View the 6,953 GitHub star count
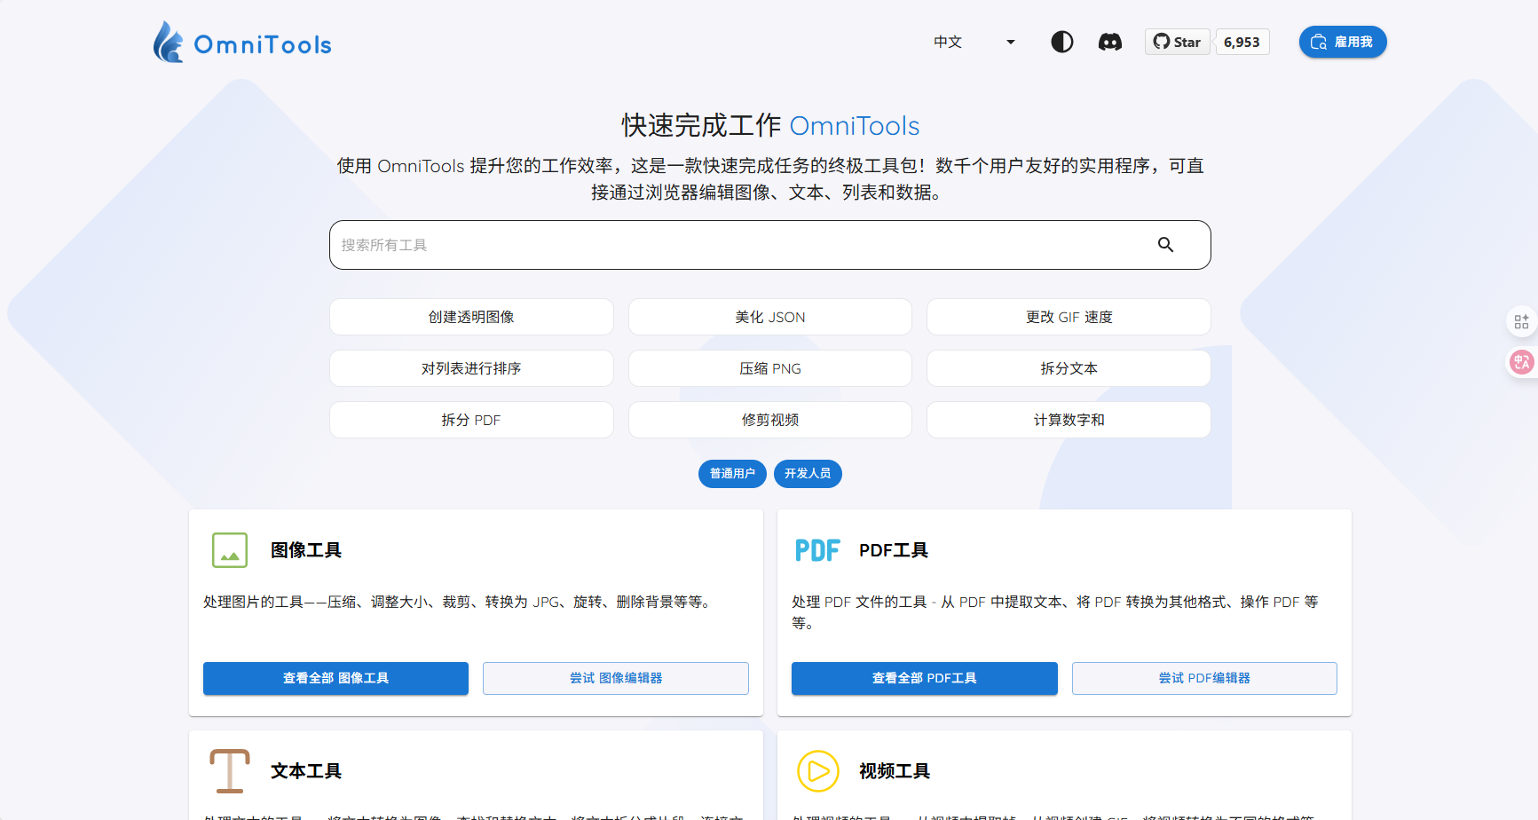 click(1242, 42)
